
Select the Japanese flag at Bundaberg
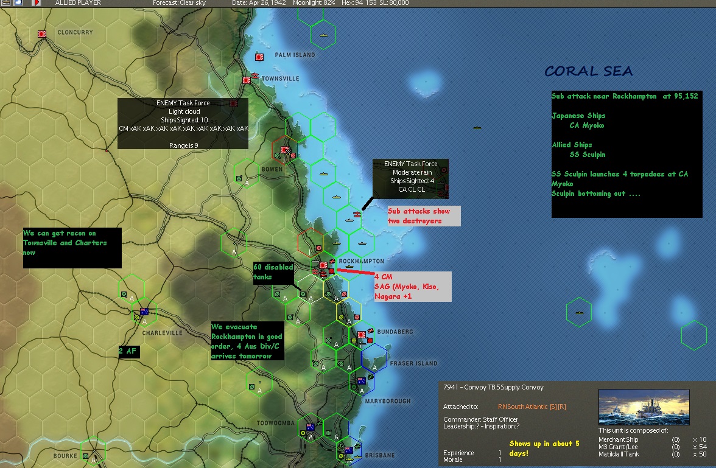361,335
